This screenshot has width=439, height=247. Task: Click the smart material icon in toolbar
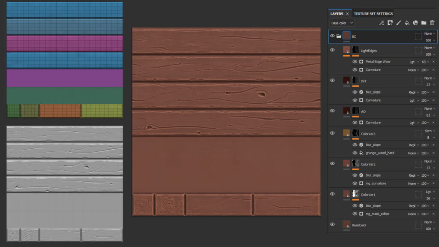[x=415, y=23]
